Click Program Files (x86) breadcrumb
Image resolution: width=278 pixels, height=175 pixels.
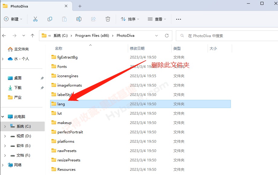pyautogui.click(x=92, y=36)
